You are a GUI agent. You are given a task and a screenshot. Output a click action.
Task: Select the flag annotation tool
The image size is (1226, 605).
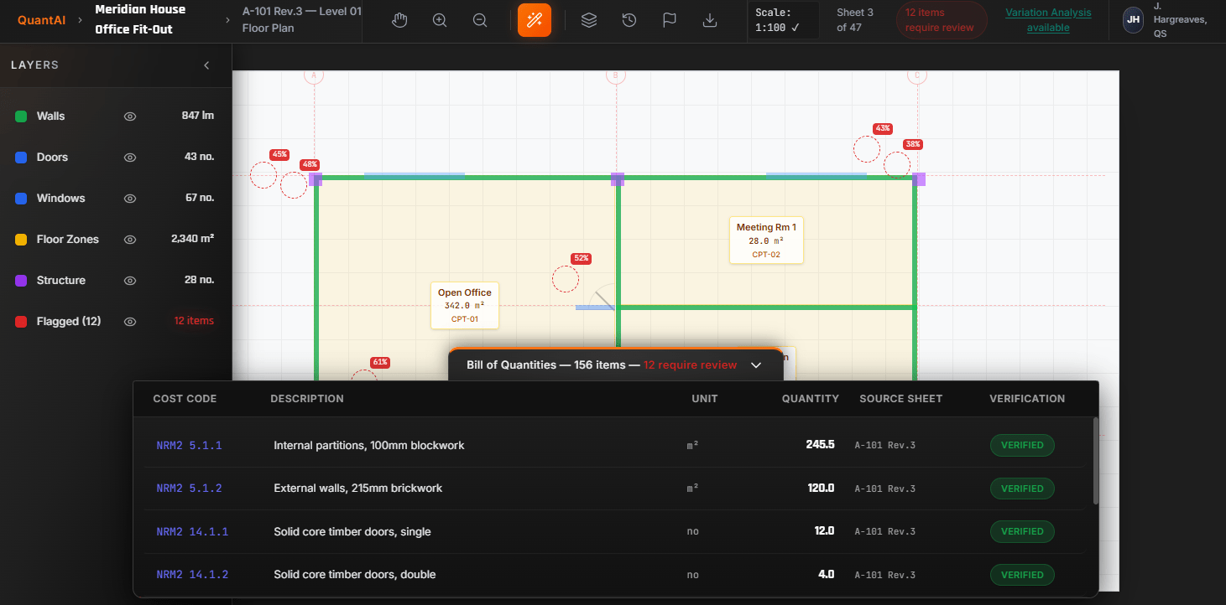[x=669, y=20]
